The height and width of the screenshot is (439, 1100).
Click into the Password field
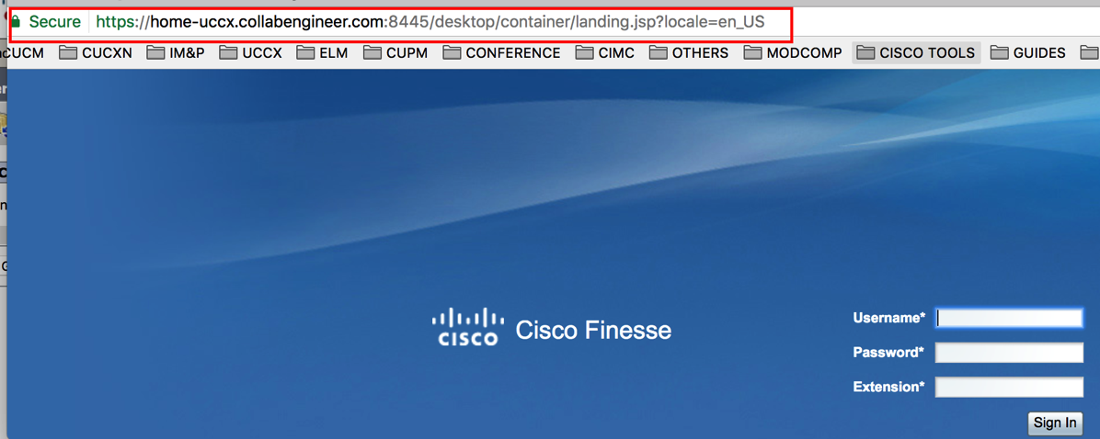pos(1010,353)
